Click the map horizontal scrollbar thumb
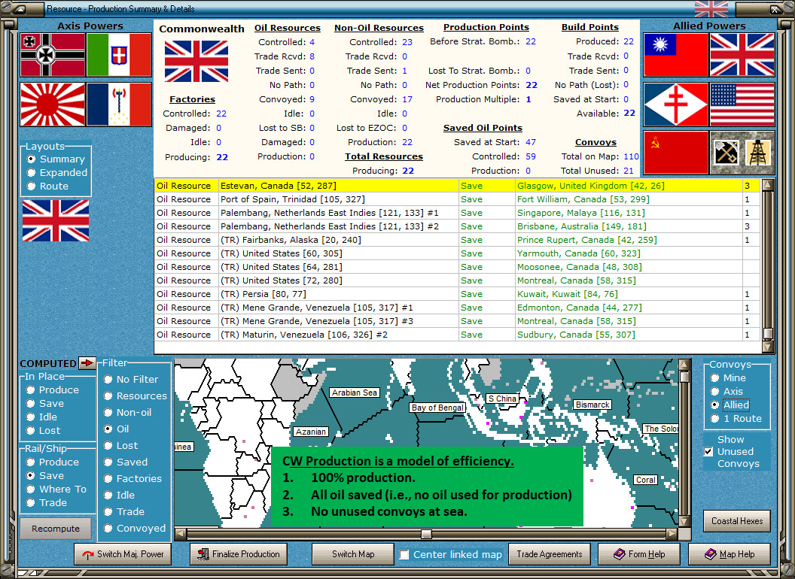Screen dimensions: 795x579 click(x=426, y=534)
